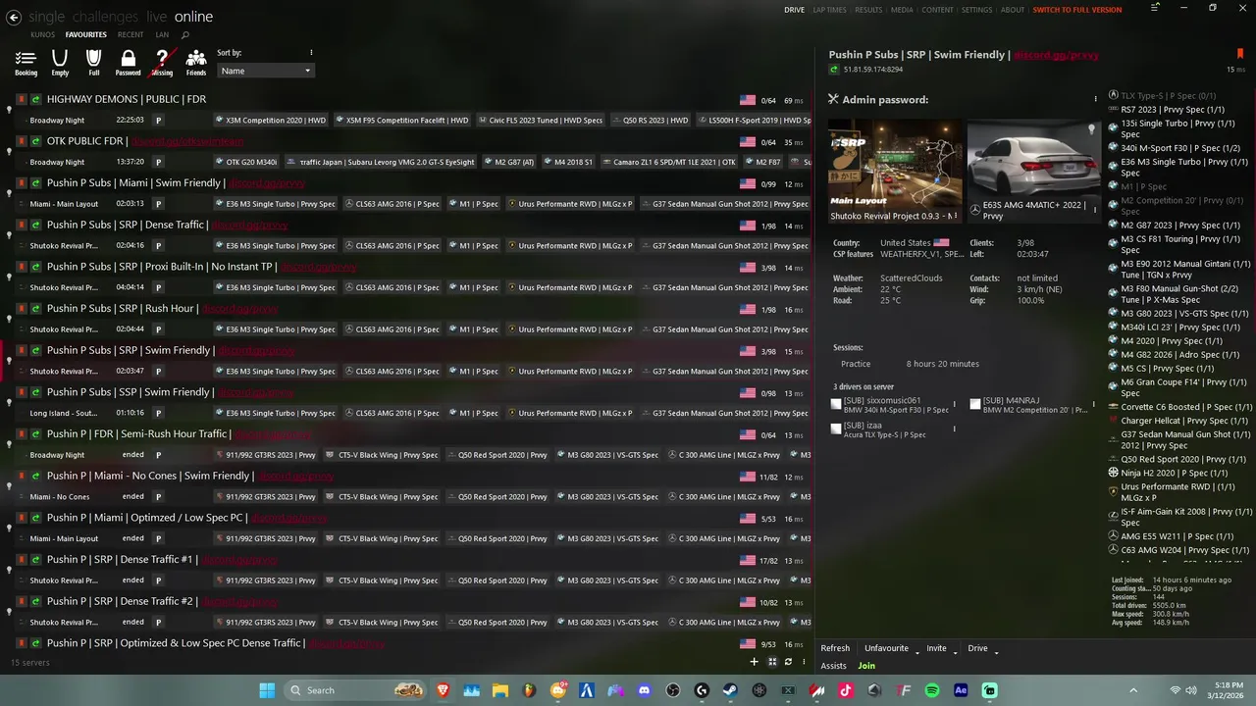
Task: Click SWITCH TO FULL VERSION link
Action: [1076, 10]
